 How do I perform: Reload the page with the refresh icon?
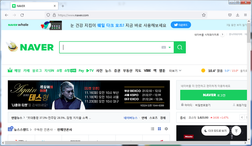click(22, 15)
